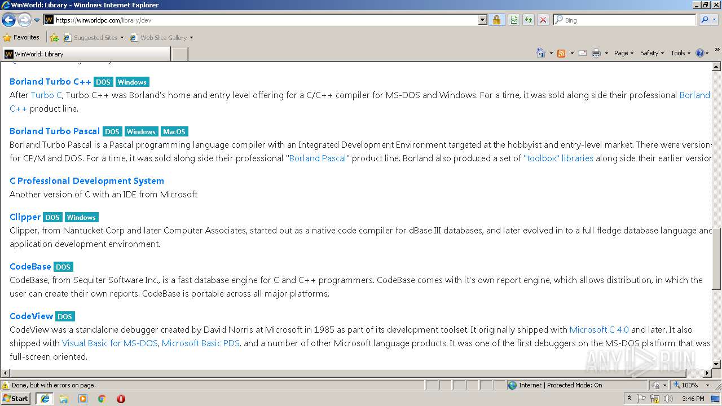Open Windows Explorer folder taskbar icon

[x=64, y=399]
